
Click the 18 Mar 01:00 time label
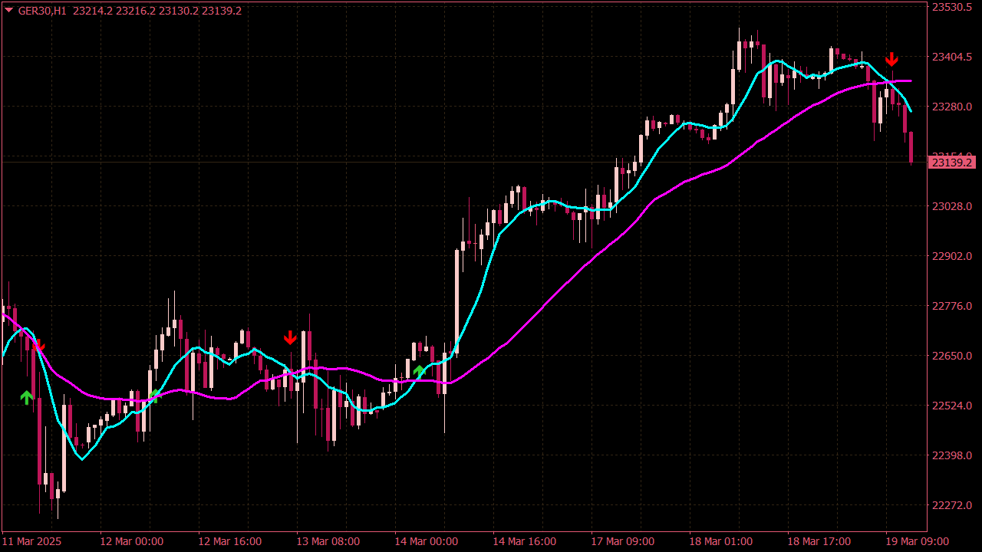pos(721,541)
